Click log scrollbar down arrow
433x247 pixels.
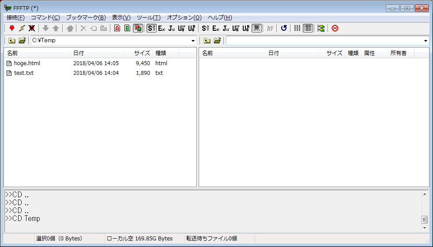(x=425, y=228)
